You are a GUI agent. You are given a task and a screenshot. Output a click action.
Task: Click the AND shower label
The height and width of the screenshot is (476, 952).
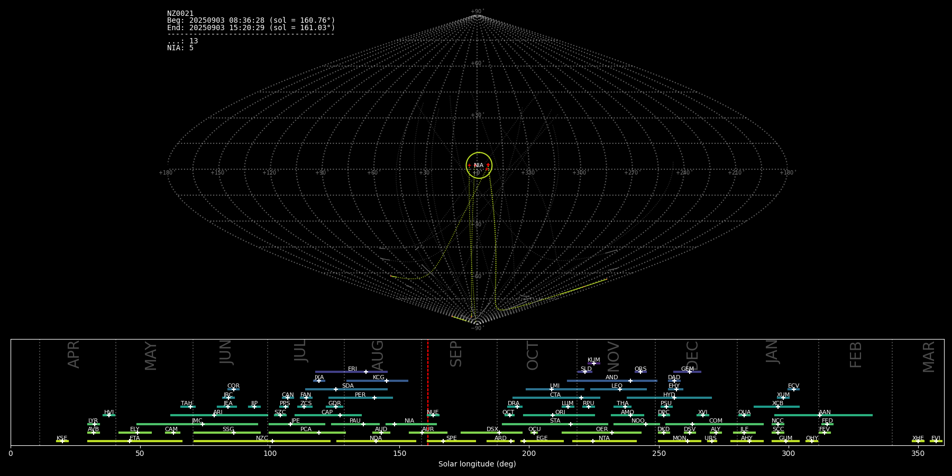tap(611, 378)
